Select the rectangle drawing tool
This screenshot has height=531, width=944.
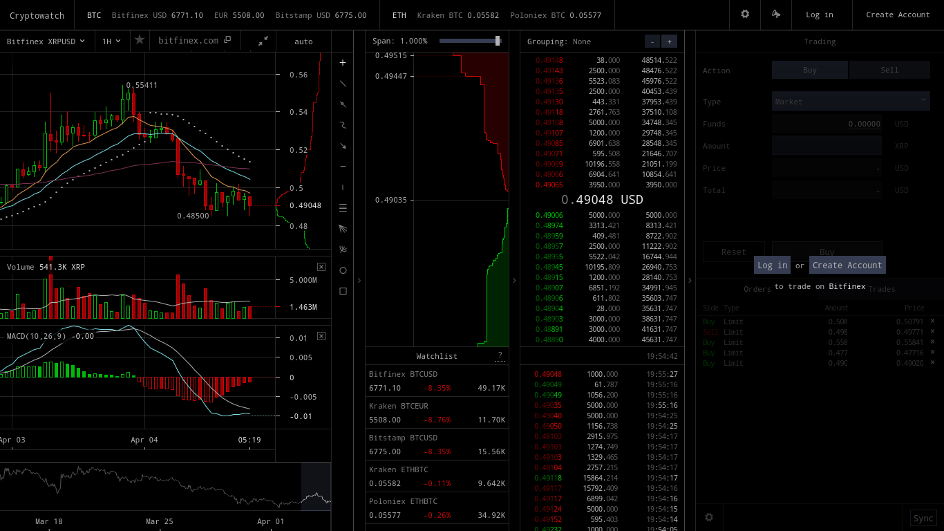pyautogui.click(x=343, y=291)
